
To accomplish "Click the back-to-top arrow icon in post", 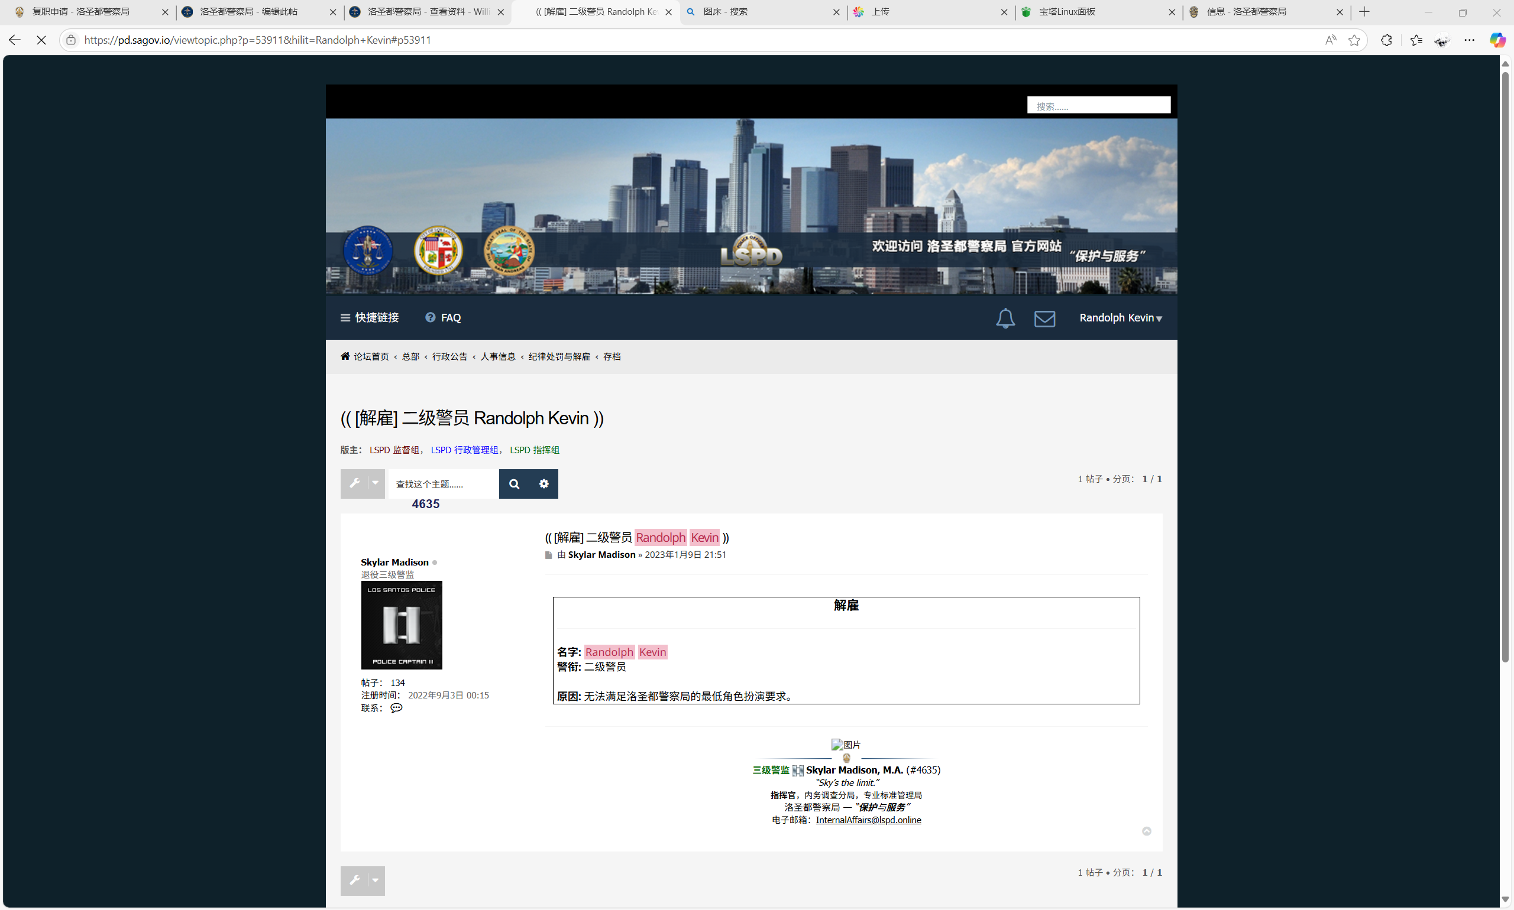I will (1146, 831).
